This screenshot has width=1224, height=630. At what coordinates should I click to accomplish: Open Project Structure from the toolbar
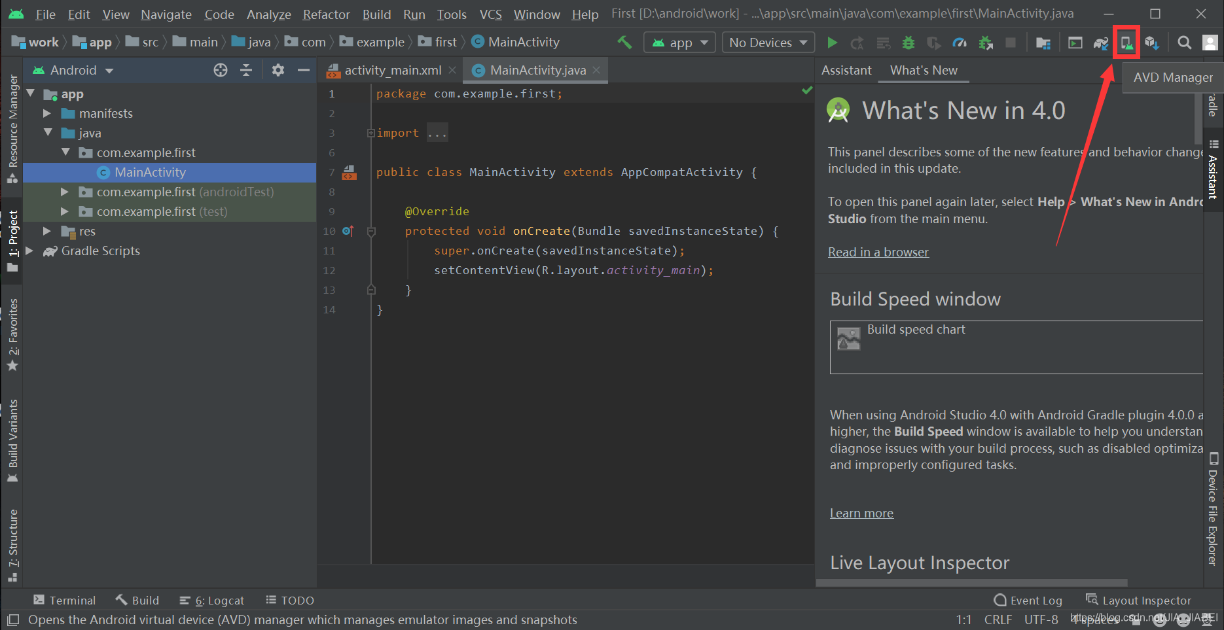1043,43
